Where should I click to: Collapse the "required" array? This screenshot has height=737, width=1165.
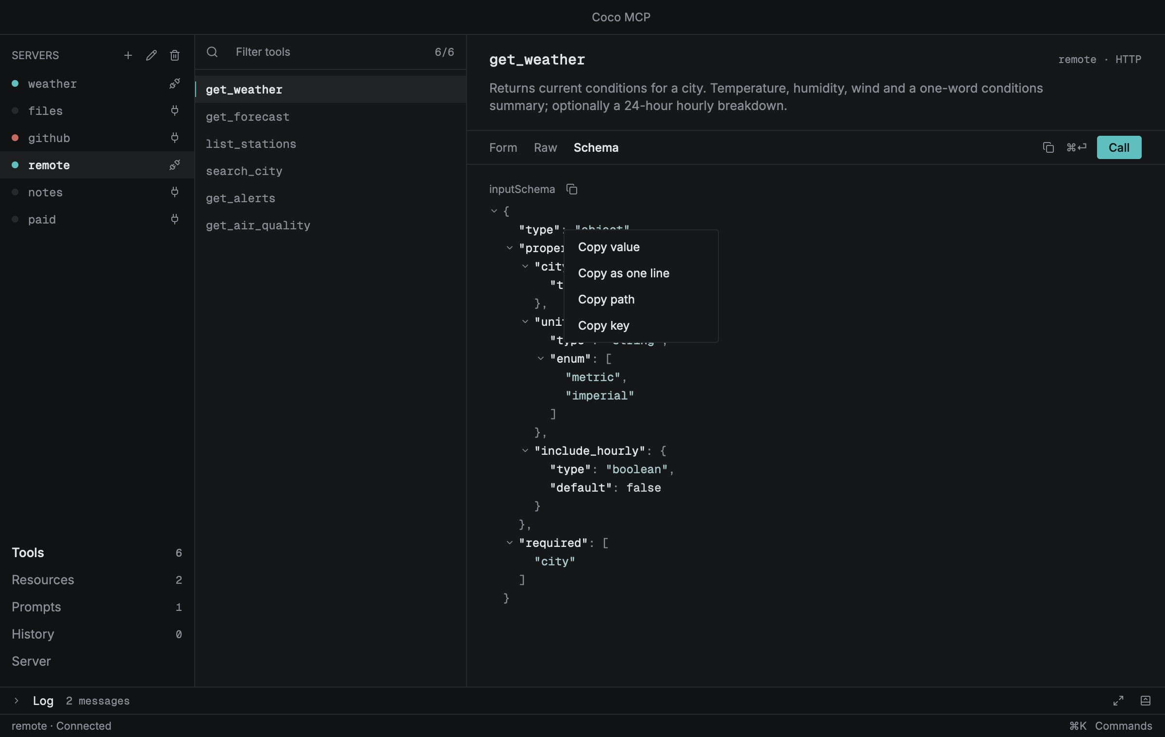[510, 543]
